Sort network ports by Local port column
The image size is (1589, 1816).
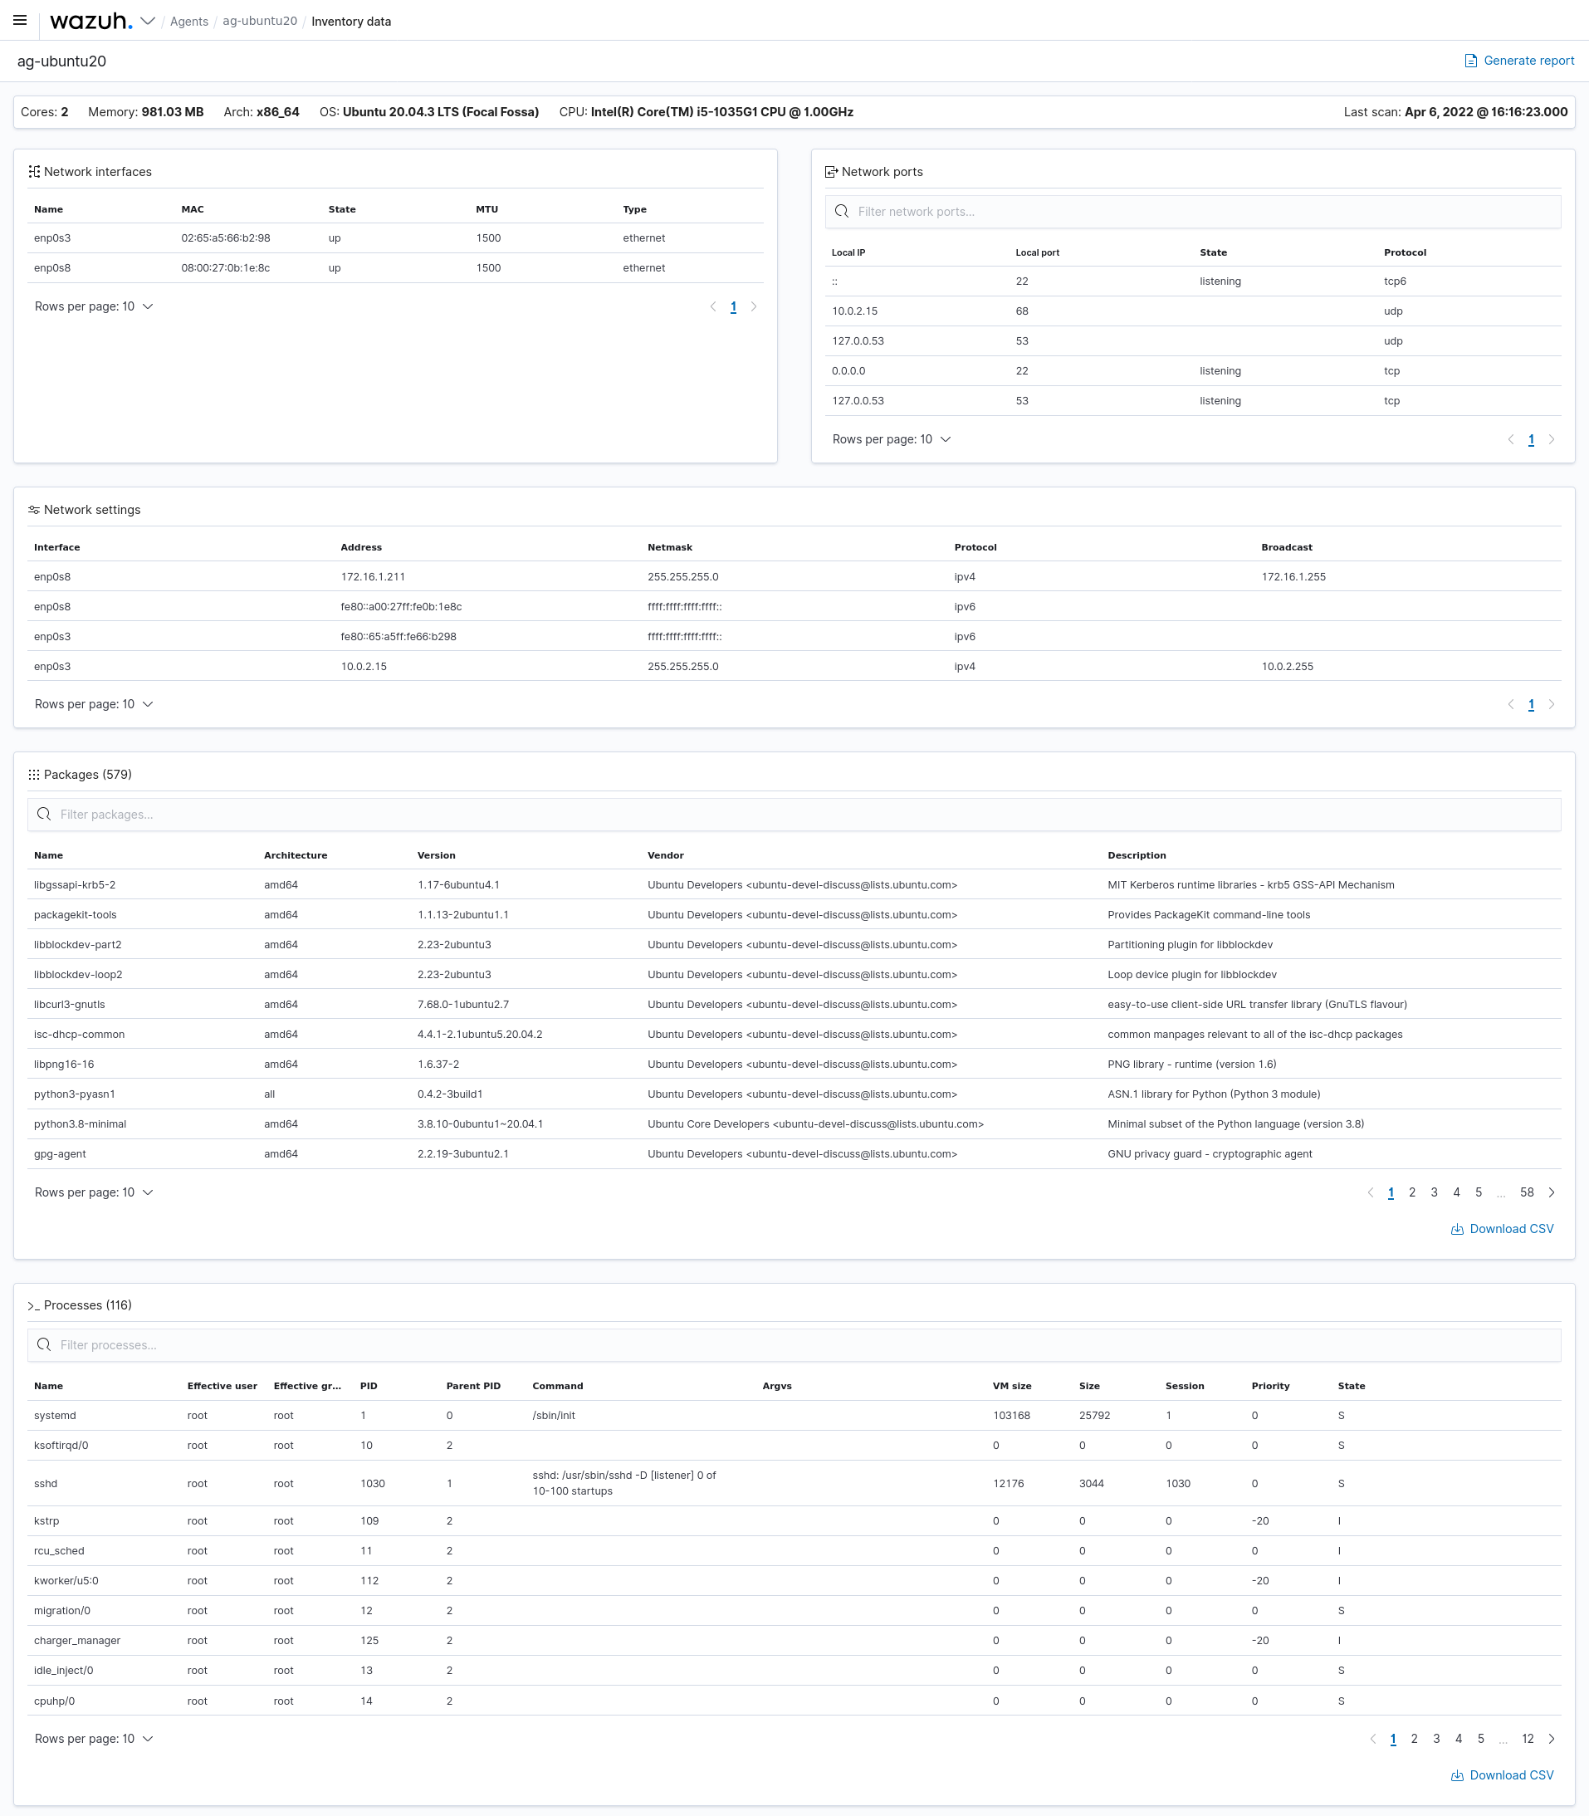pyautogui.click(x=1038, y=252)
